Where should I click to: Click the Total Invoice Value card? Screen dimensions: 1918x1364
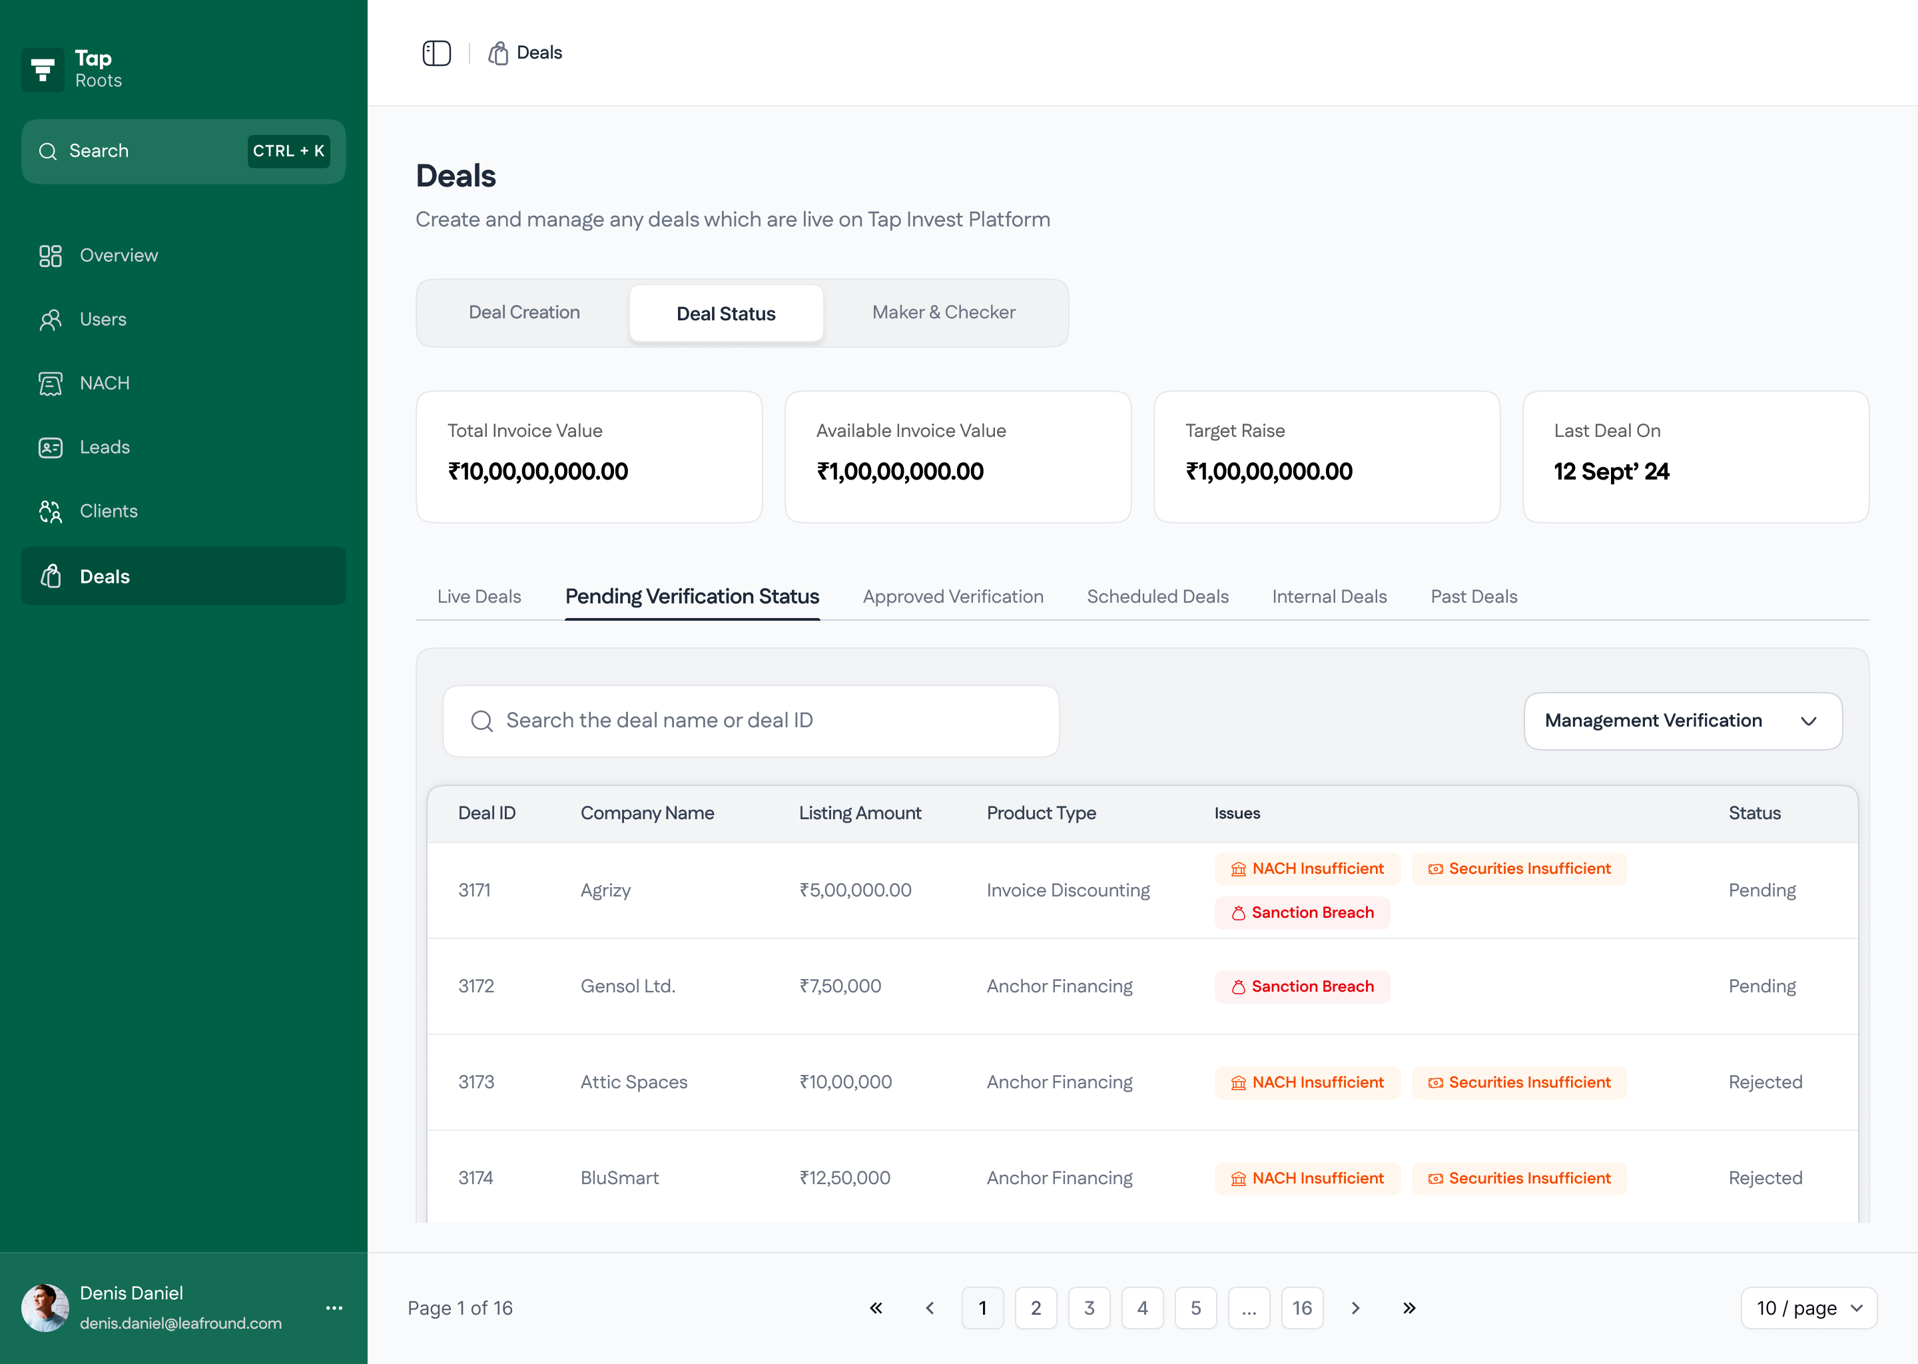(589, 457)
